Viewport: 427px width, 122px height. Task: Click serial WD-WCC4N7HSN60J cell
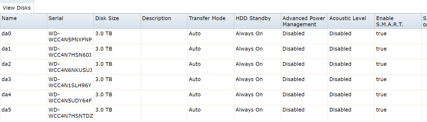[x=70, y=52]
